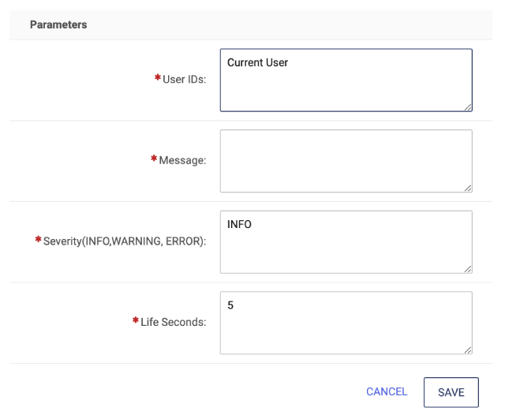Click inside the User IDs text area
505x419 pixels.
[346, 80]
